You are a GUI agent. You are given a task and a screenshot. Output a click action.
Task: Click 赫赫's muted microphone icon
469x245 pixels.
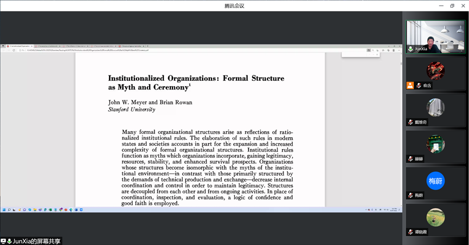click(x=410, y=159)
